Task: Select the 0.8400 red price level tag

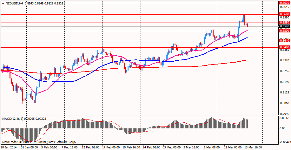Action: click(x=284, y=47)
